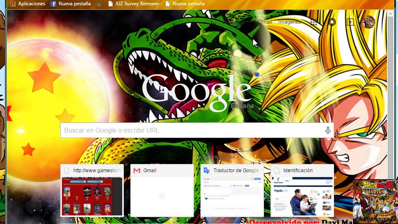Open the account profile avatar

pos(368,22)
